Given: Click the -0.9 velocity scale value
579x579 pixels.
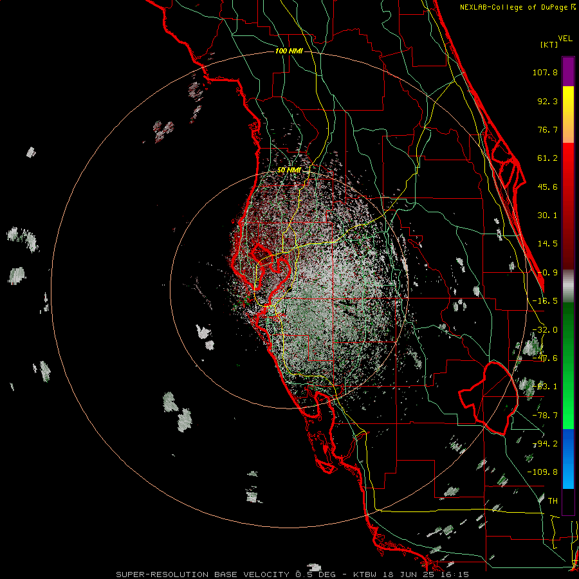Looking at the screenshot, I should coord(547,273).
